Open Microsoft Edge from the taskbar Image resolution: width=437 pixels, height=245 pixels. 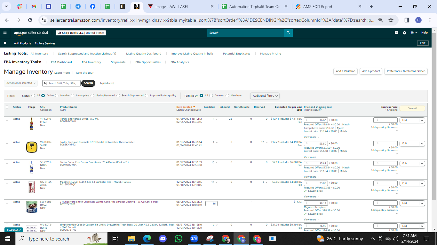click(x=147, y=239)
